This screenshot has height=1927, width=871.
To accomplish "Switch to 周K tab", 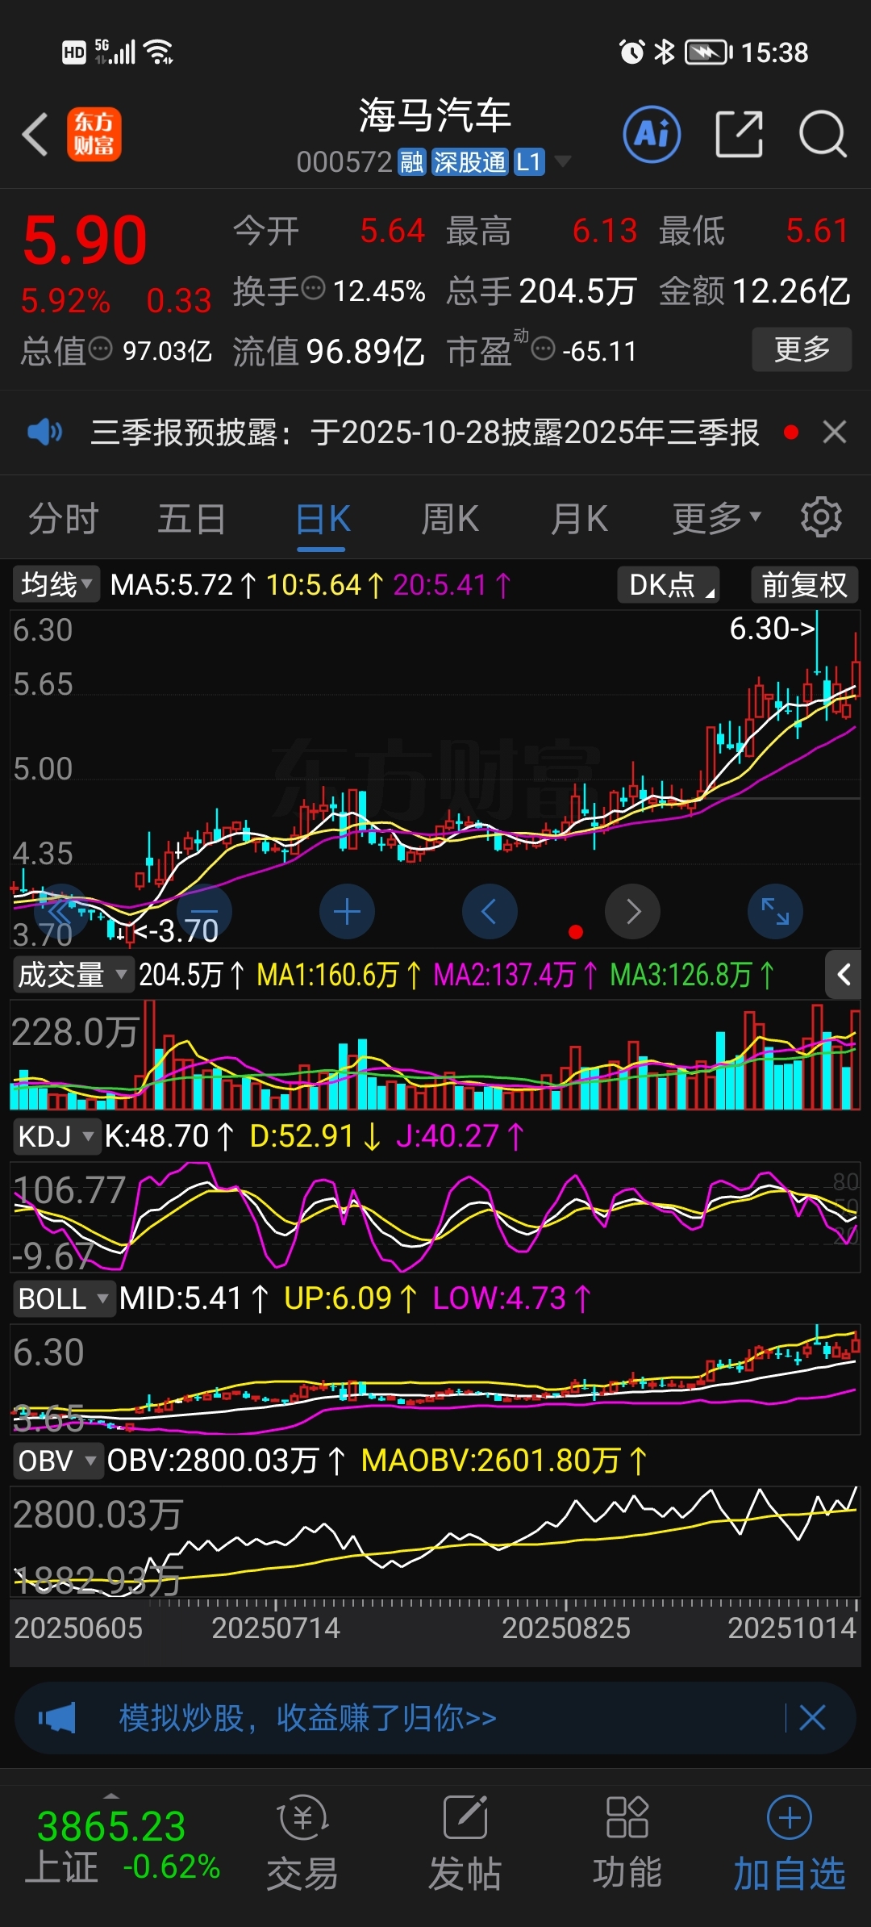I will 450,518.
